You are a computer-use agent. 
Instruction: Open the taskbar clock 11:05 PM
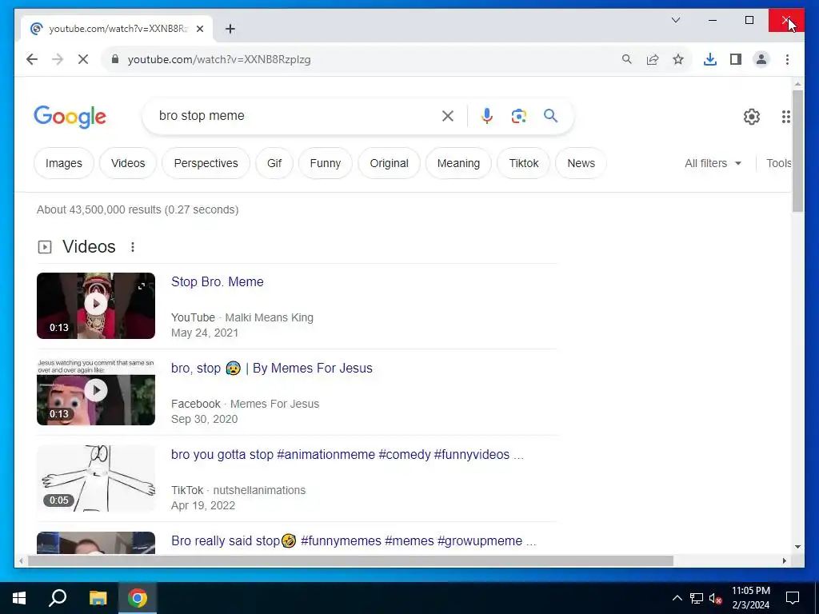pyautogui.click(x=750, y=598)
